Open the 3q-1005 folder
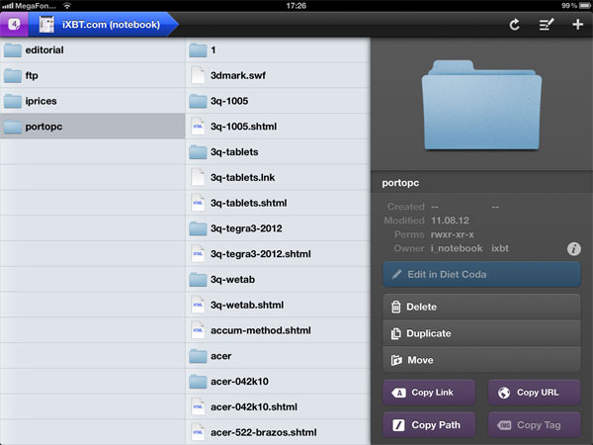Viewport: 593px width, 445px height. 278,101
